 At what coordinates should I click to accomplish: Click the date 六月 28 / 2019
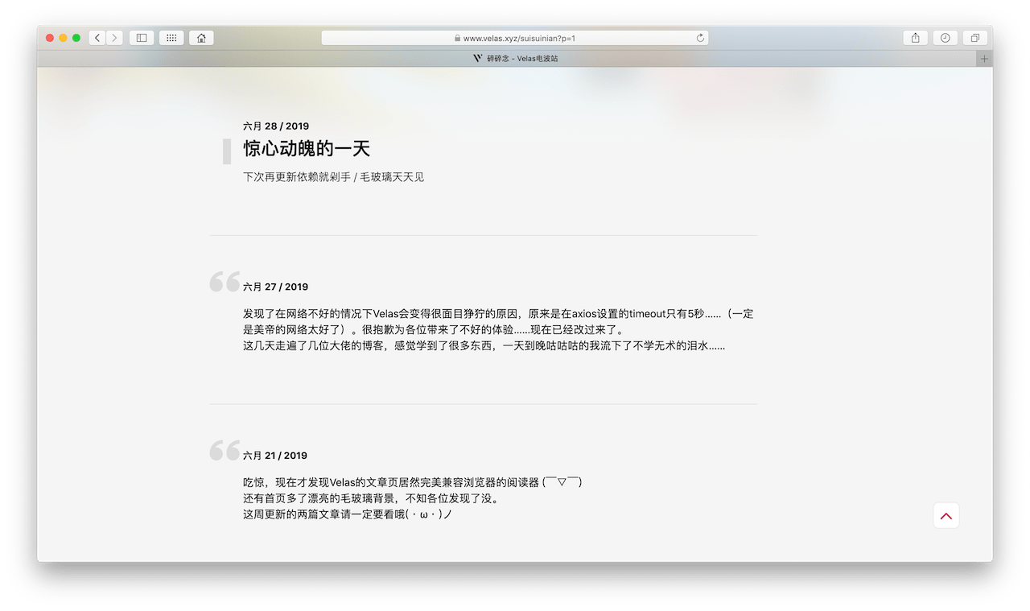click(x=276, y=126)
